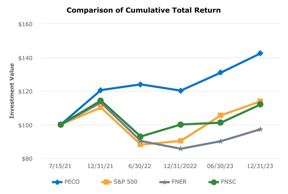Select S&P 500 square point at 12/31/21
This screenshot has height=194, width=288.
[x=101, y=107]
